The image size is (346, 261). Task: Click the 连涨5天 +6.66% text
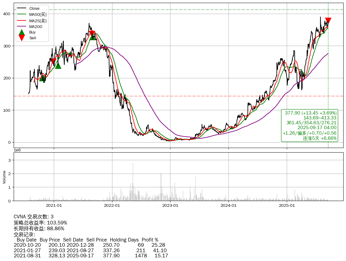[x=320, y=138]
